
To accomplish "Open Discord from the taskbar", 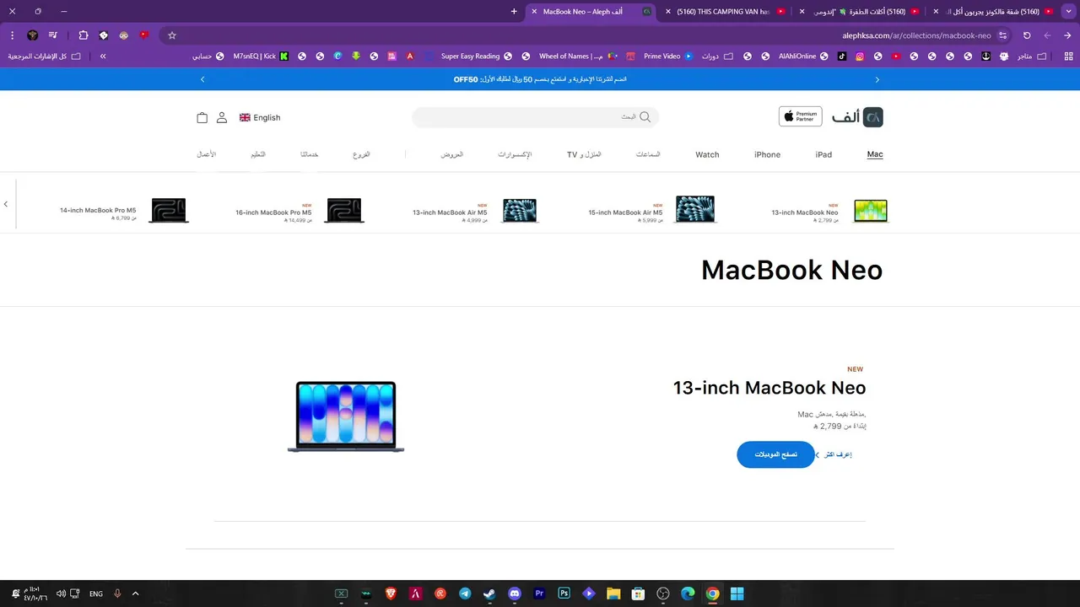I will point(515,594).
